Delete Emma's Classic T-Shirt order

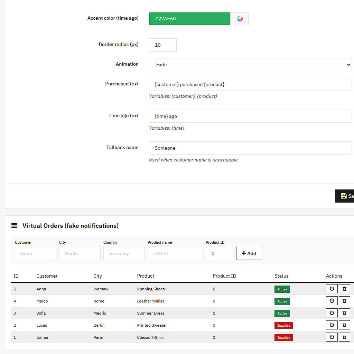pyautogui.click(x=344, y=337)
